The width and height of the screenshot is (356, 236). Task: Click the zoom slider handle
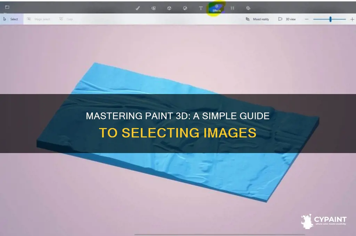click(331, 19)
